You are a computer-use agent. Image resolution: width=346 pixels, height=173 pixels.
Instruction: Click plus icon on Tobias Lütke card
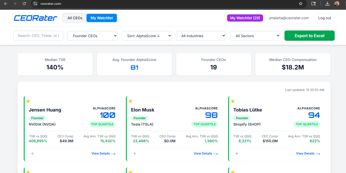(x=237, y=154)
